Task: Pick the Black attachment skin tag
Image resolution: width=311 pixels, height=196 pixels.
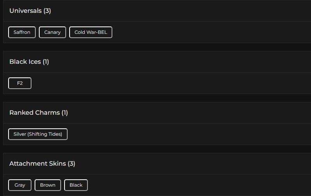Action: coord(76,185)
